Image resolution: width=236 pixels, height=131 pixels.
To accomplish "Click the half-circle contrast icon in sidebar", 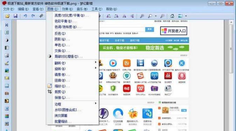I will tap(7, 40).
